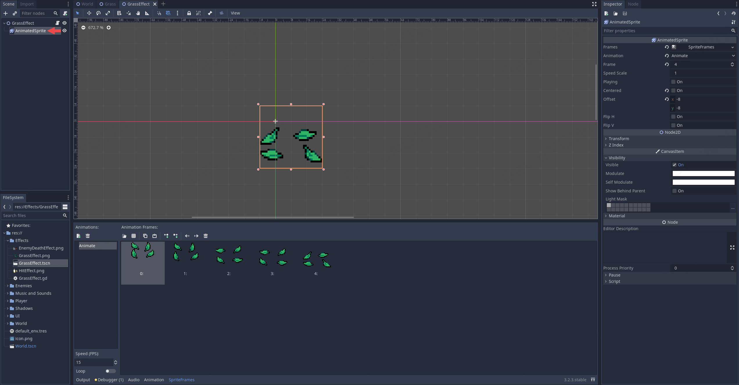
Task: Activate the Pan mode hand tool
Action: click(x=138, y=13)
